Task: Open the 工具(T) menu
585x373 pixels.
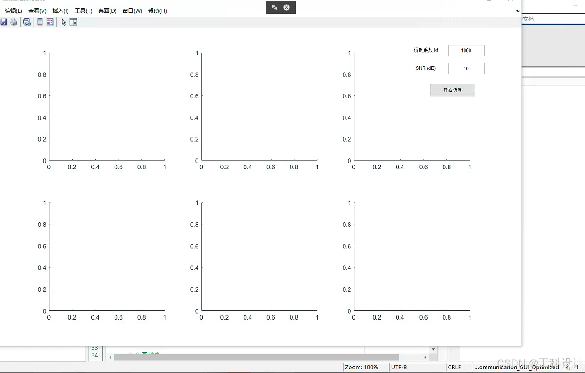Action: click(x=83, y=11)
